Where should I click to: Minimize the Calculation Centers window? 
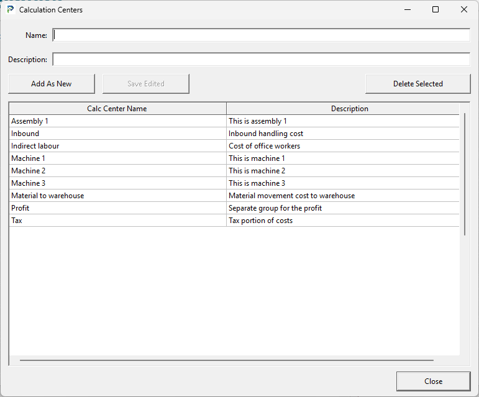tap(407, 10)
